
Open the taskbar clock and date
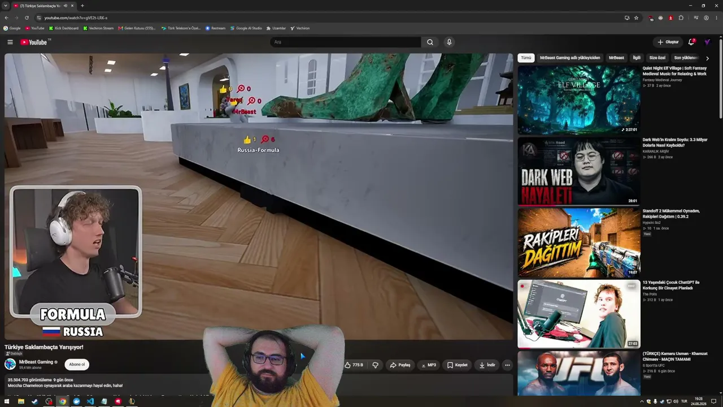click(699, 401)
